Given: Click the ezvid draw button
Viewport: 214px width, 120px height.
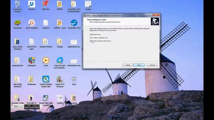Looking at the screenshot, I should click(x=37, y=106).
